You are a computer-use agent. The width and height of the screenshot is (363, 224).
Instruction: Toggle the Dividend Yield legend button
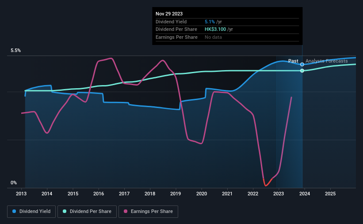pos(31,212)
